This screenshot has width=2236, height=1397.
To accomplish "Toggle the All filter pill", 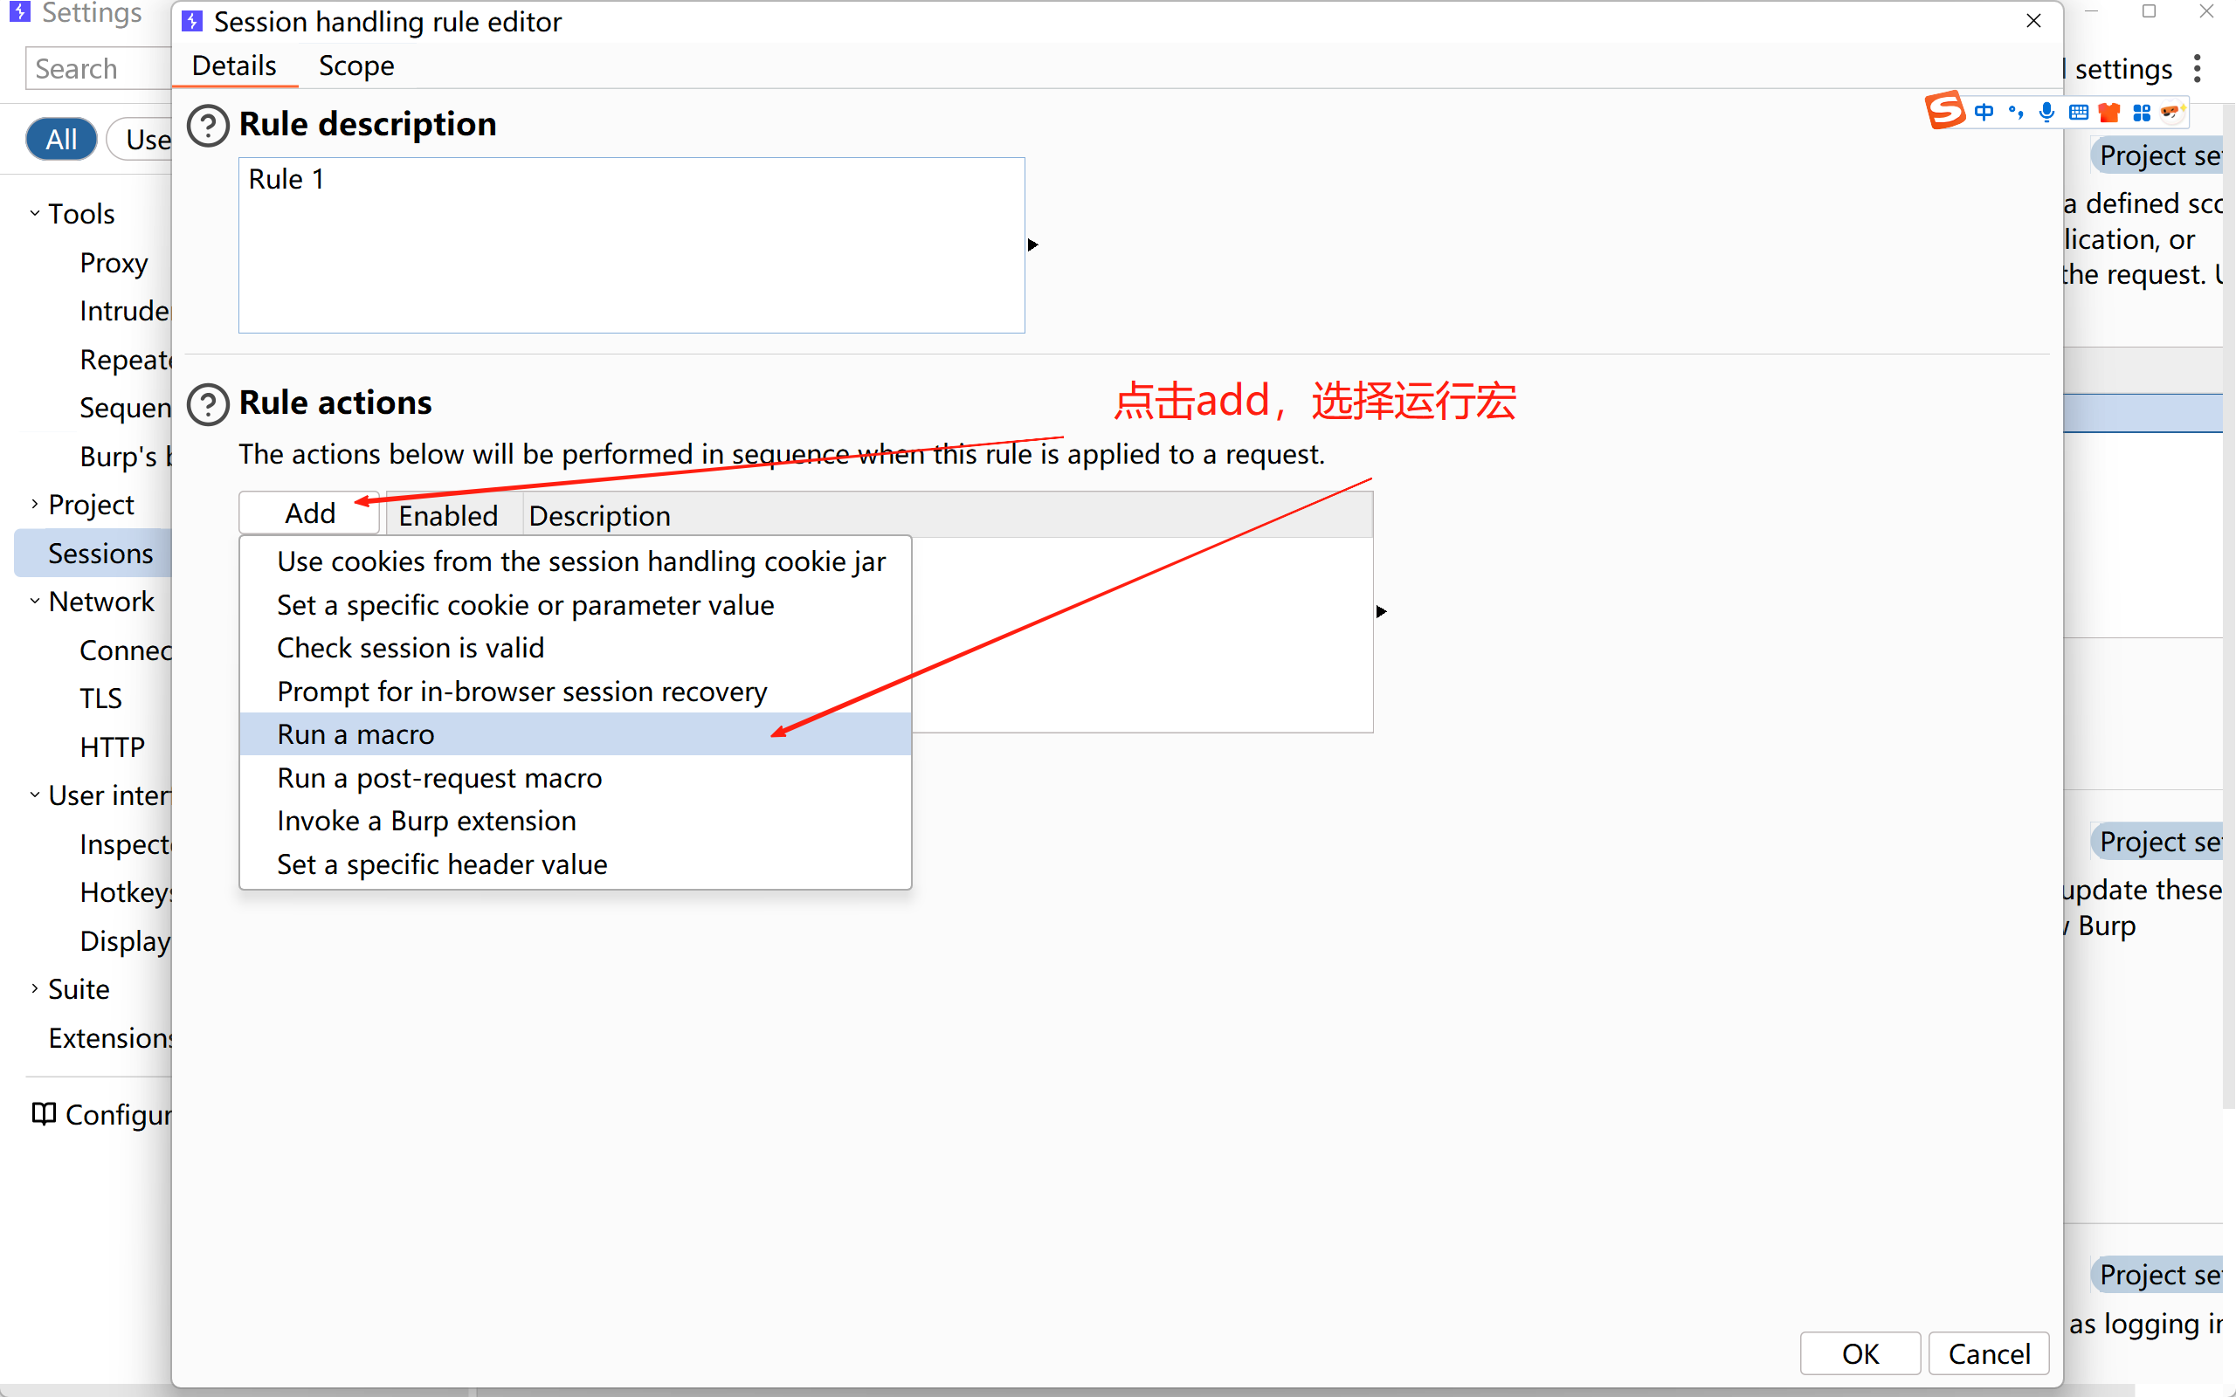I will point(61,140).
